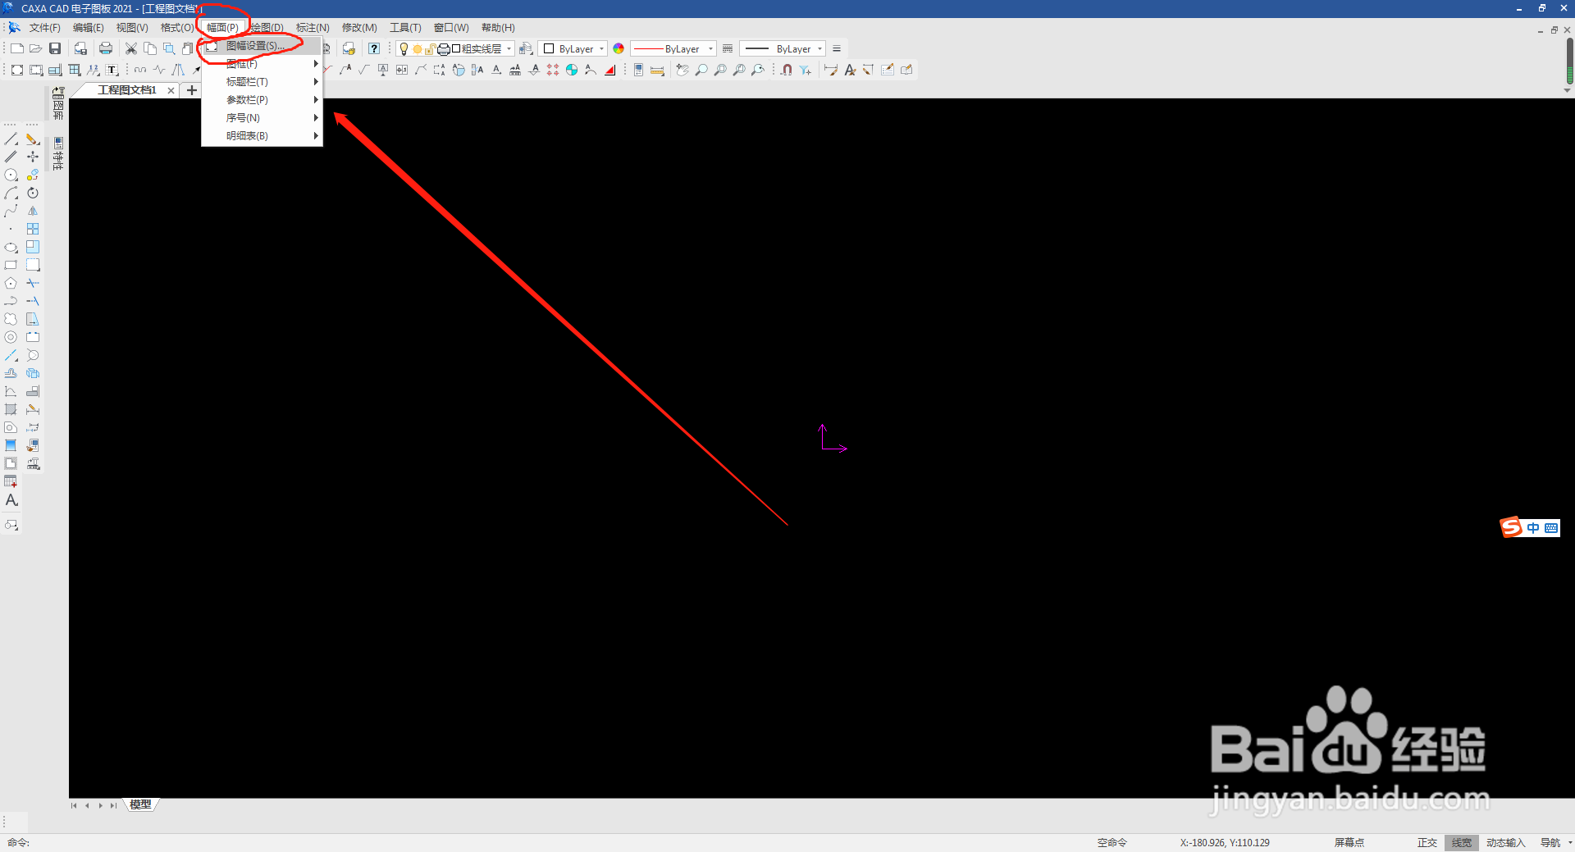
Task: Open the lineweight ByLayer dropdown
Action: [x=819, y=49]
